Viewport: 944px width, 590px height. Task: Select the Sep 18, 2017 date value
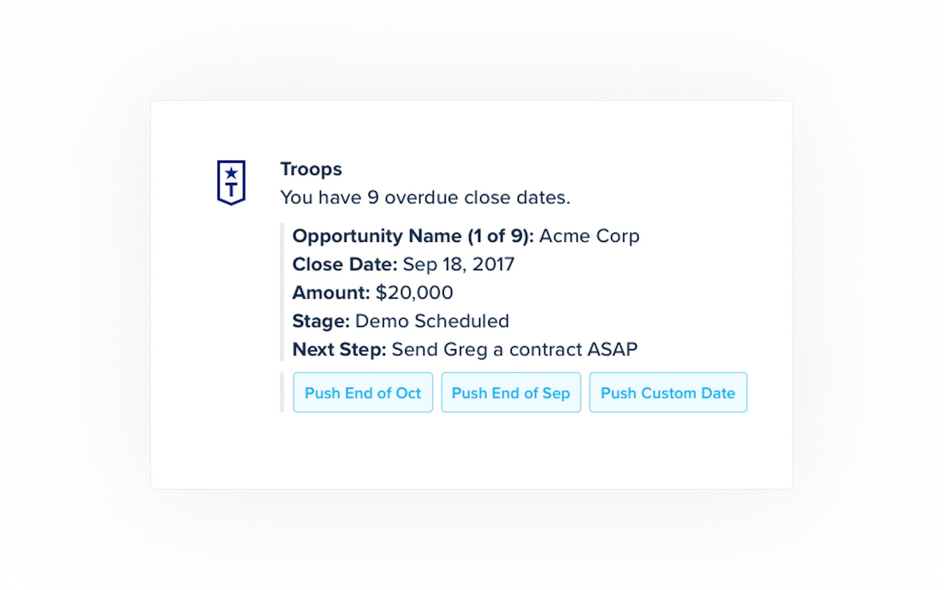(x=459, y=265)
